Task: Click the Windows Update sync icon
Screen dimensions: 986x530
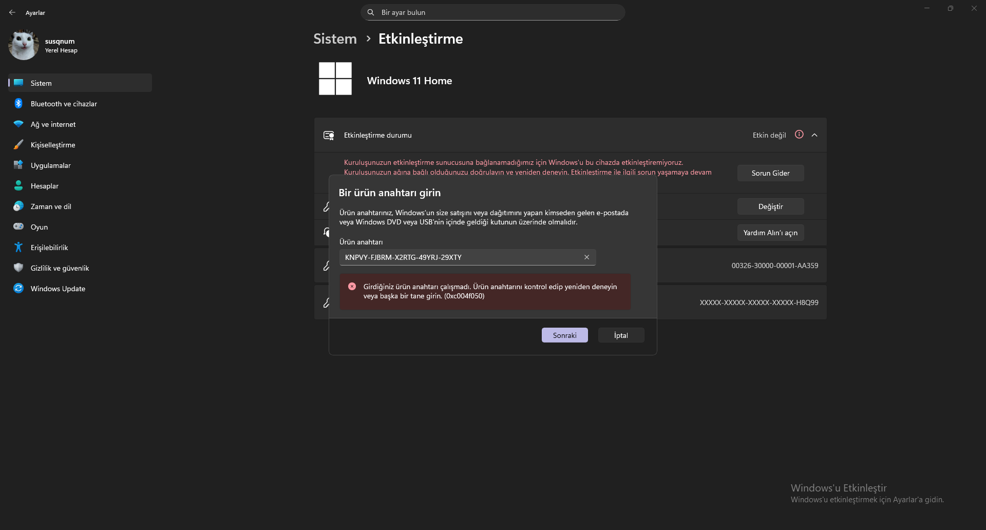Action: (18, 288)
